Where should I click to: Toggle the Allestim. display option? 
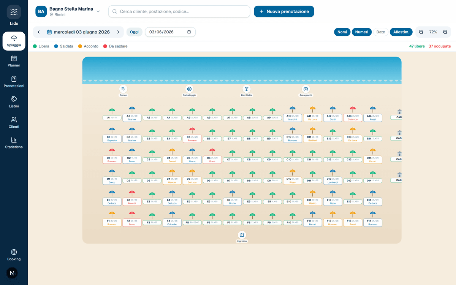[401, 32]
